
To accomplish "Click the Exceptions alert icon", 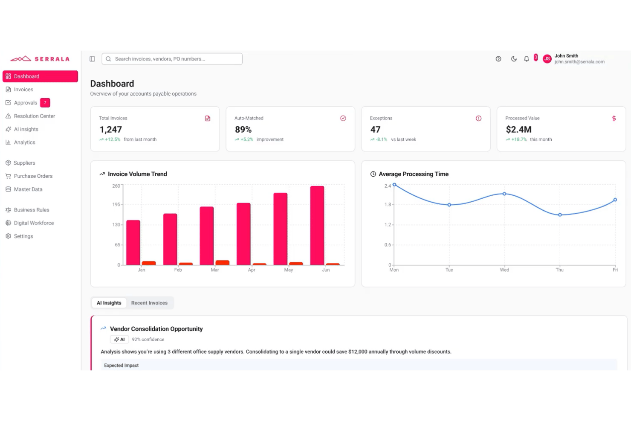I will [x=479, y=119].
